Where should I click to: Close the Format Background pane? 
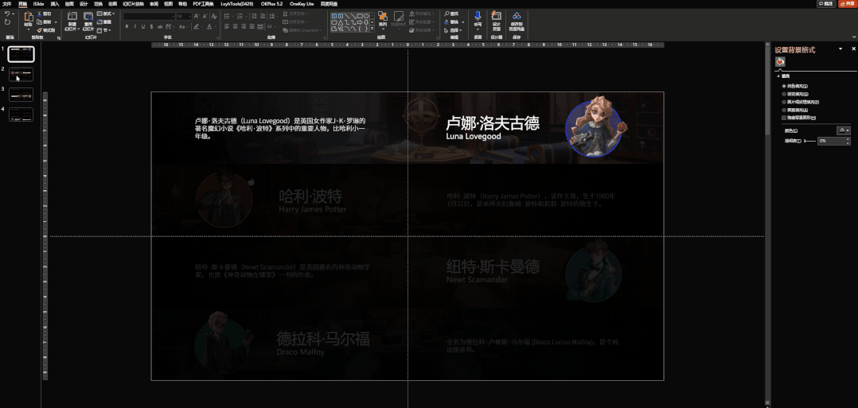coord(853,49)
